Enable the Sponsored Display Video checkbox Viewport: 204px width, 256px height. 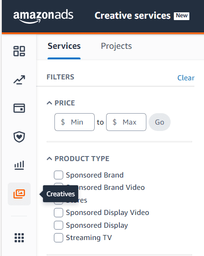59,213
